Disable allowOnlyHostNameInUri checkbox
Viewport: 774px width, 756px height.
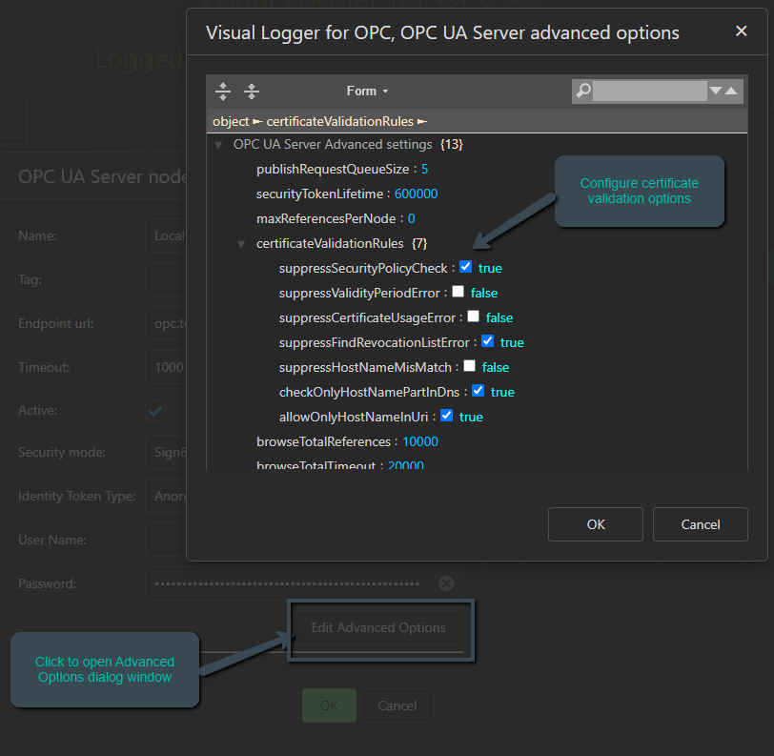447,416
